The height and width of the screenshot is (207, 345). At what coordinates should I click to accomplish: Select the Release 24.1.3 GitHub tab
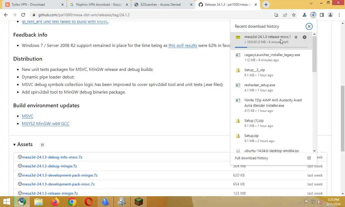tap(228, 5)
